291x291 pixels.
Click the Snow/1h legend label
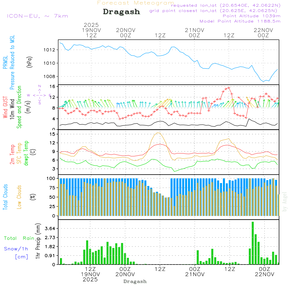click(16, 249)
